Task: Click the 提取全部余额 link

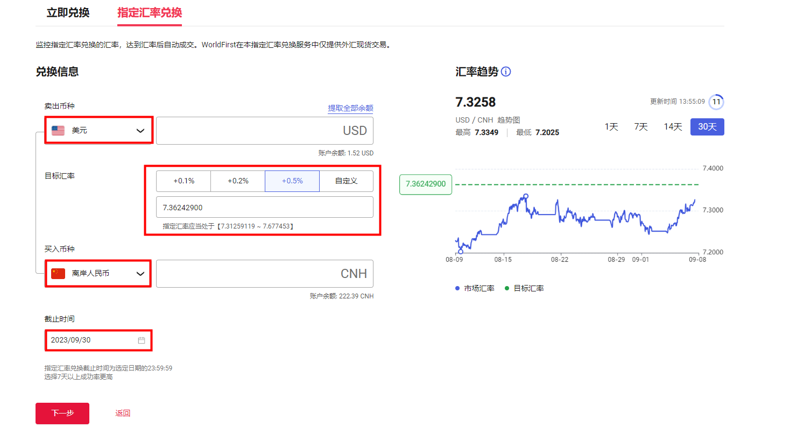Action: pos(350,108)
